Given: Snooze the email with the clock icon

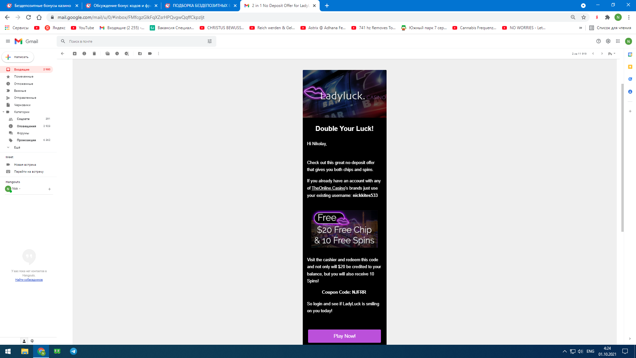Looking at the screenshot, I should point(117,54).
